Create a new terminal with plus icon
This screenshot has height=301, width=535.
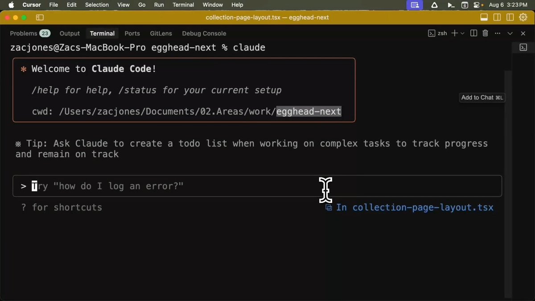[x=454, y=33]
